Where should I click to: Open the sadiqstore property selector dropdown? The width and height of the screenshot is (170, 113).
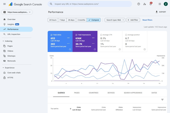click(17, 12)
